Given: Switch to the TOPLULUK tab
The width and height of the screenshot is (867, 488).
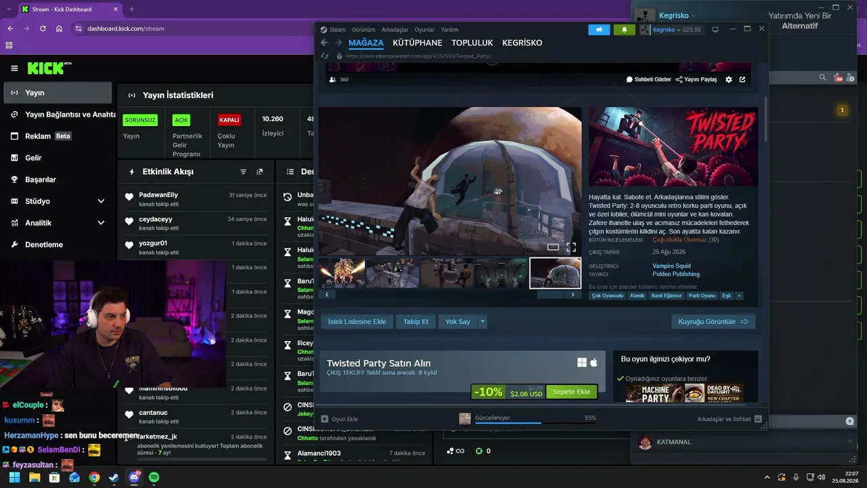Looking at the screenshot, I should (472, 43).
